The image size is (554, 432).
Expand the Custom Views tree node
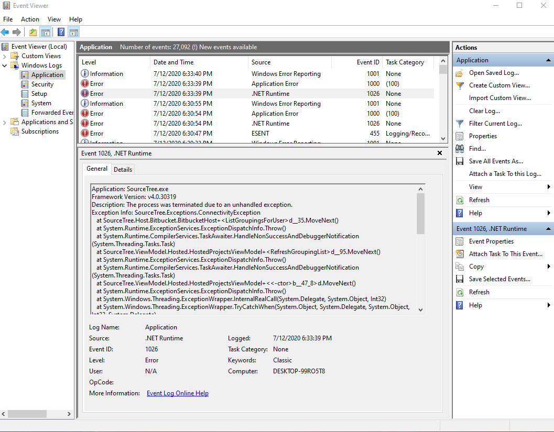4,56
